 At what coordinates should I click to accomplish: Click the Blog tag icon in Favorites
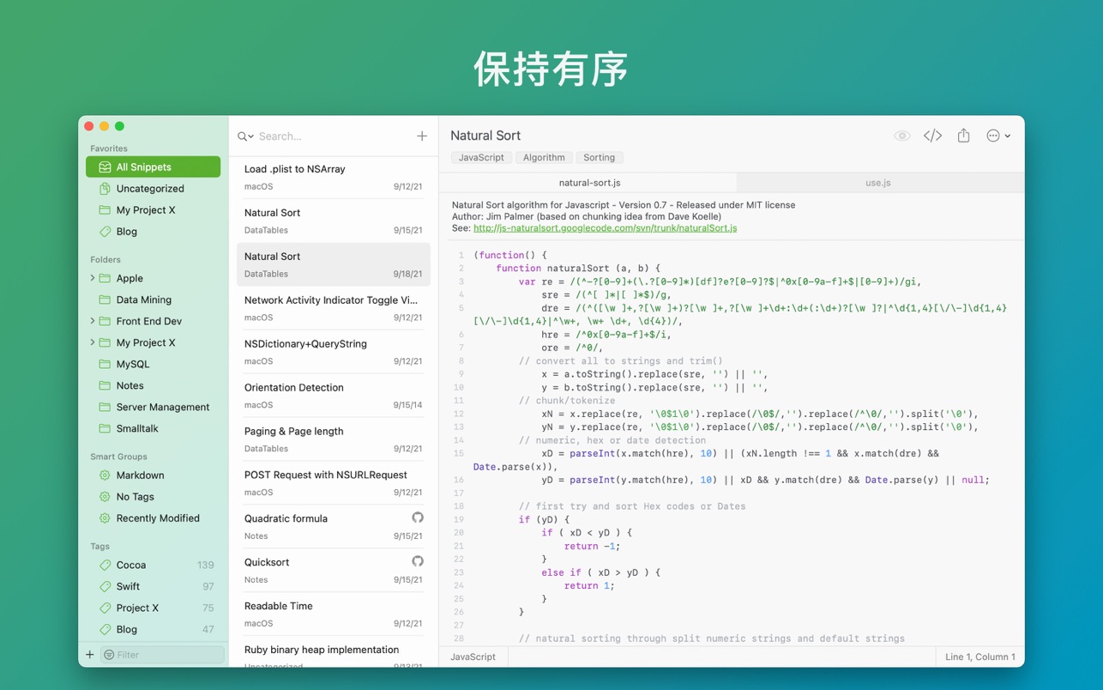pos(105,232)
